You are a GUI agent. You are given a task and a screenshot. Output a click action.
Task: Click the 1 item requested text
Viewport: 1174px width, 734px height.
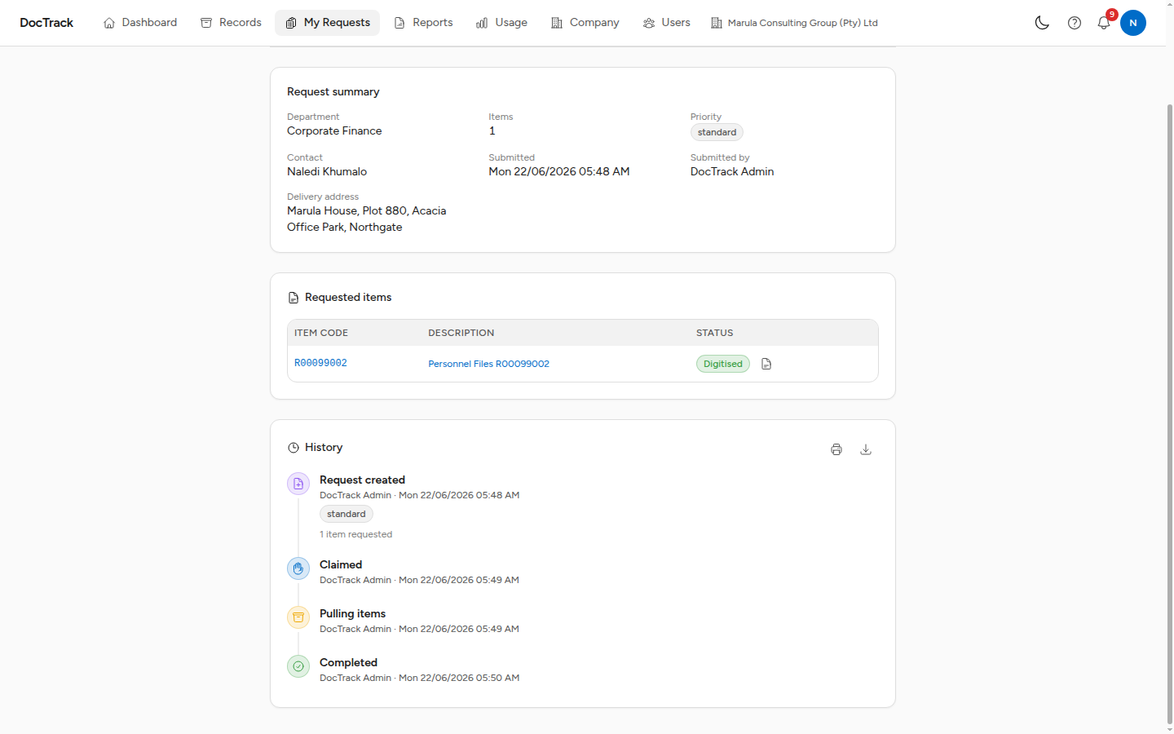coord(355,534)
